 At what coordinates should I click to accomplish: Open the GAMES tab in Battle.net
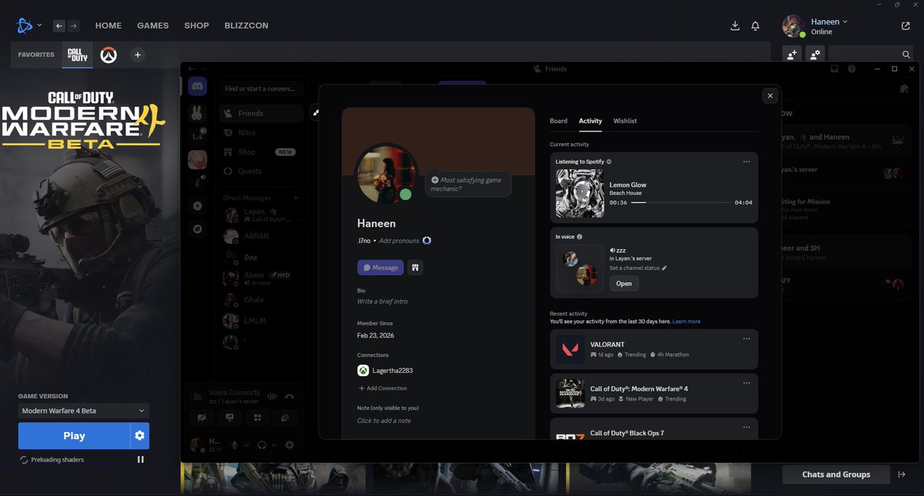click(x=152, y=25)
